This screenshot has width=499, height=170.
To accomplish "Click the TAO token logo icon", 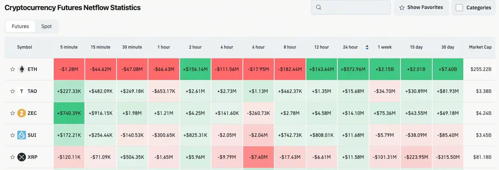I will tap(22, 91).
